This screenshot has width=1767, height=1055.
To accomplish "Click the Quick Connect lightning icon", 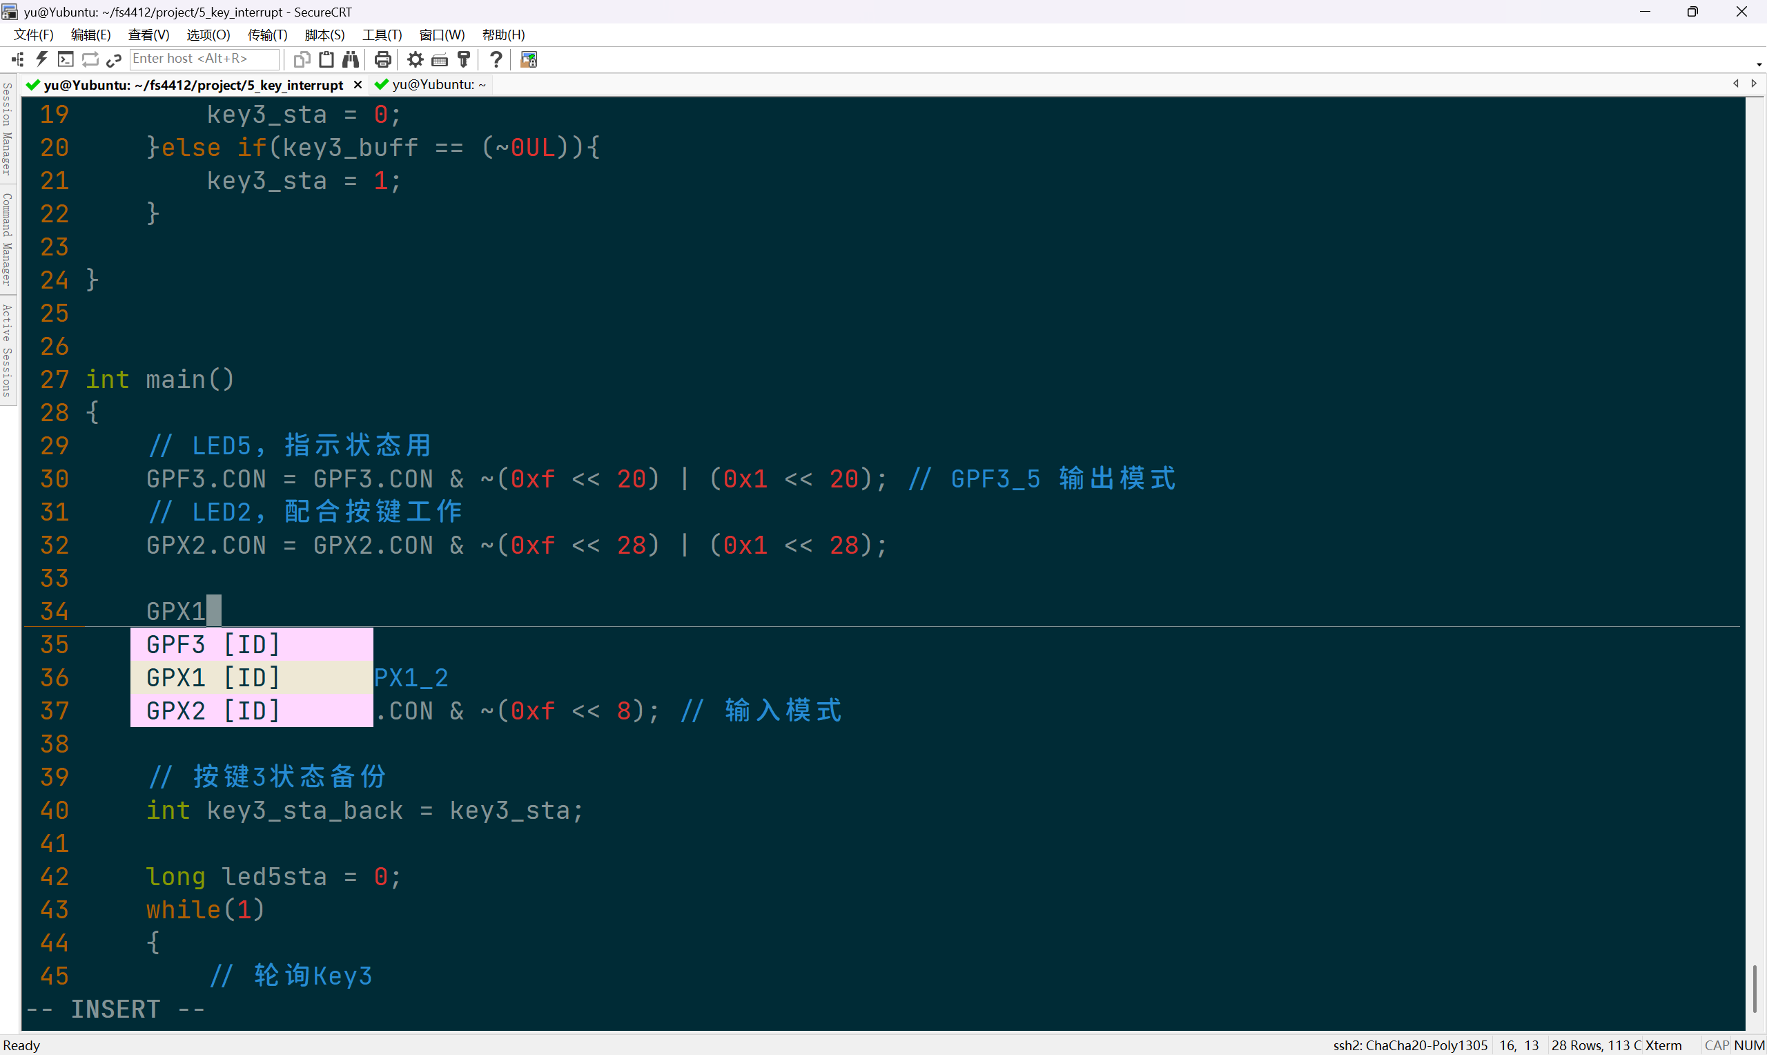I will (42, 59).
